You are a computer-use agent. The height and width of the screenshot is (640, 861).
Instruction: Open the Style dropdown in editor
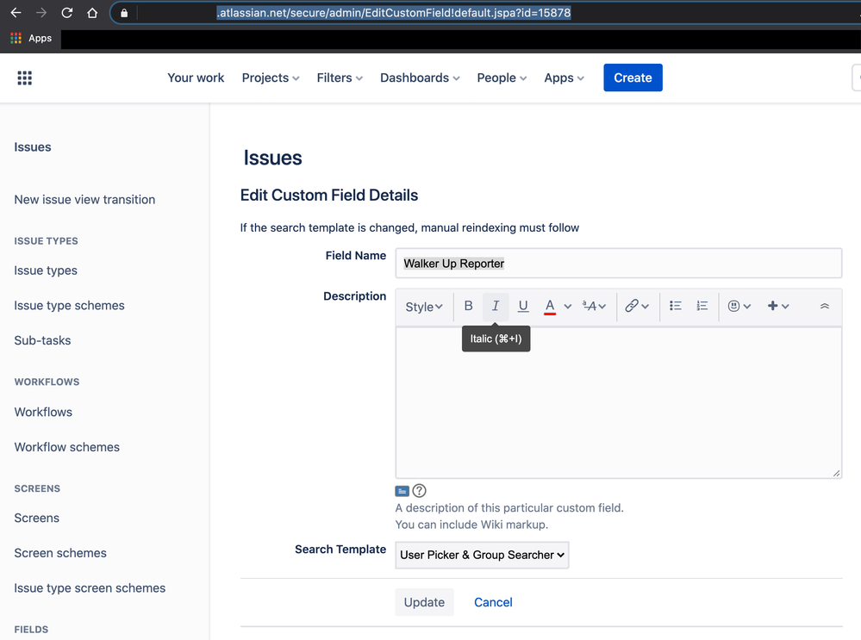[x=424, y=307]
